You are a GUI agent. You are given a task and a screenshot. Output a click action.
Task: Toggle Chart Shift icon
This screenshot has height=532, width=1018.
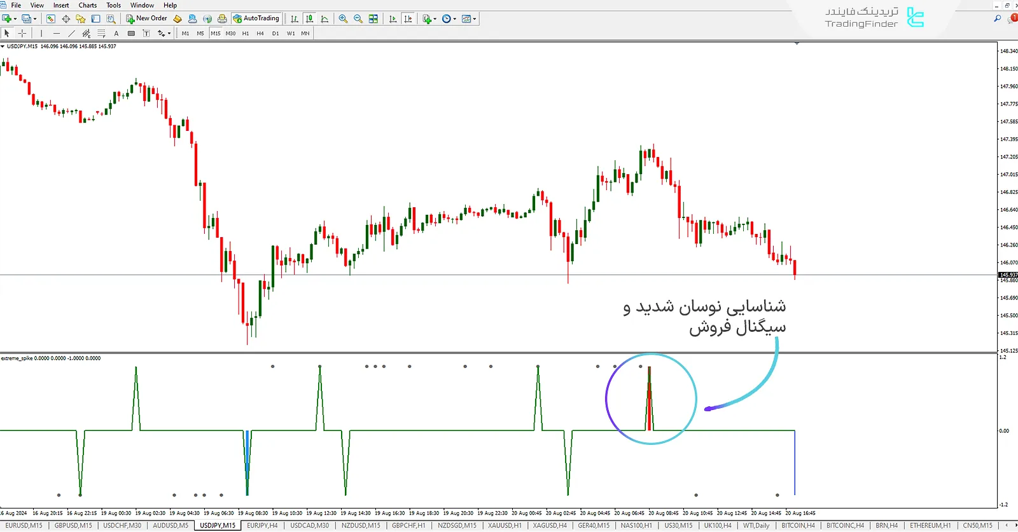[408, 18]
